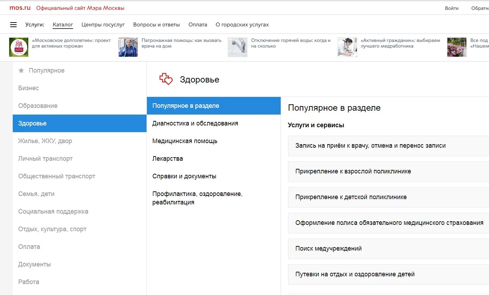The image size is (489, 295).
Task: Expand Прикрепление к детской поликлинике
Action: (x=388, y=197)
